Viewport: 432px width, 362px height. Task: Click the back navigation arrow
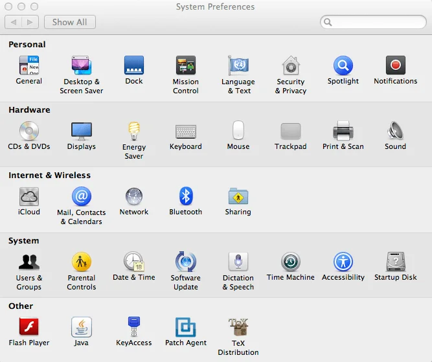(14, 22)
